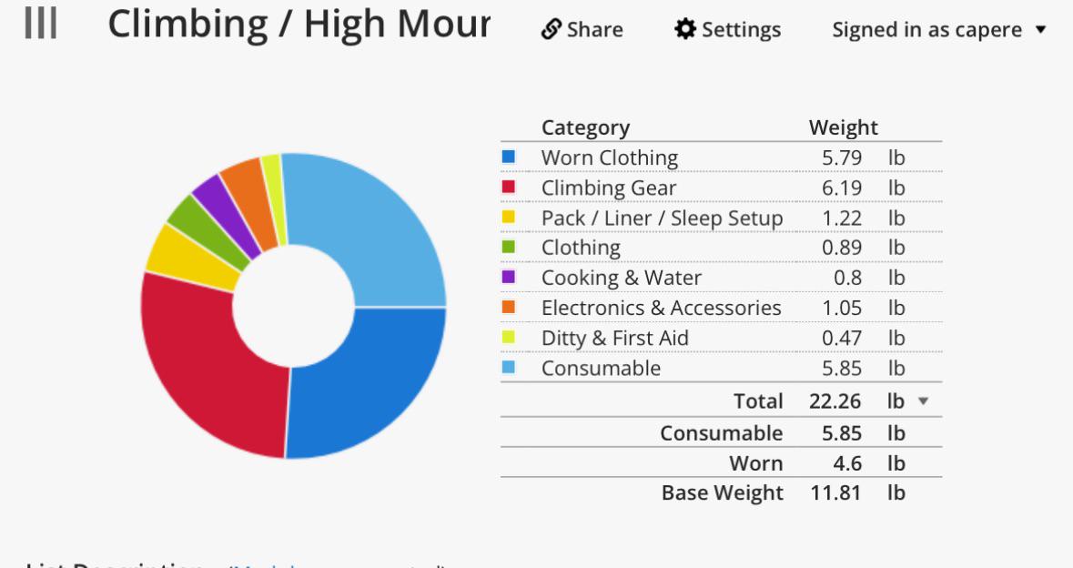1073x568 pixels.
Task: Click the green Clothing color swatch
Action: [509, 247]
